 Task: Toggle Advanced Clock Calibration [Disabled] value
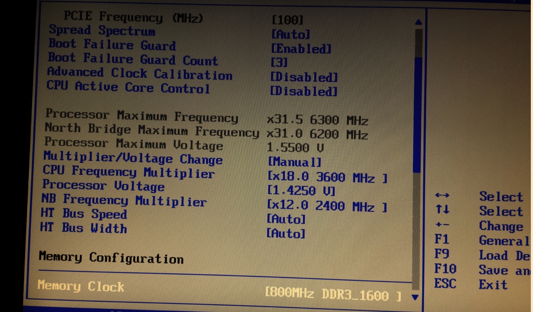coord(304,77)
